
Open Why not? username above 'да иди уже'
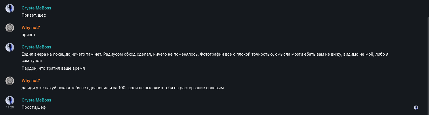pos(30,81)
